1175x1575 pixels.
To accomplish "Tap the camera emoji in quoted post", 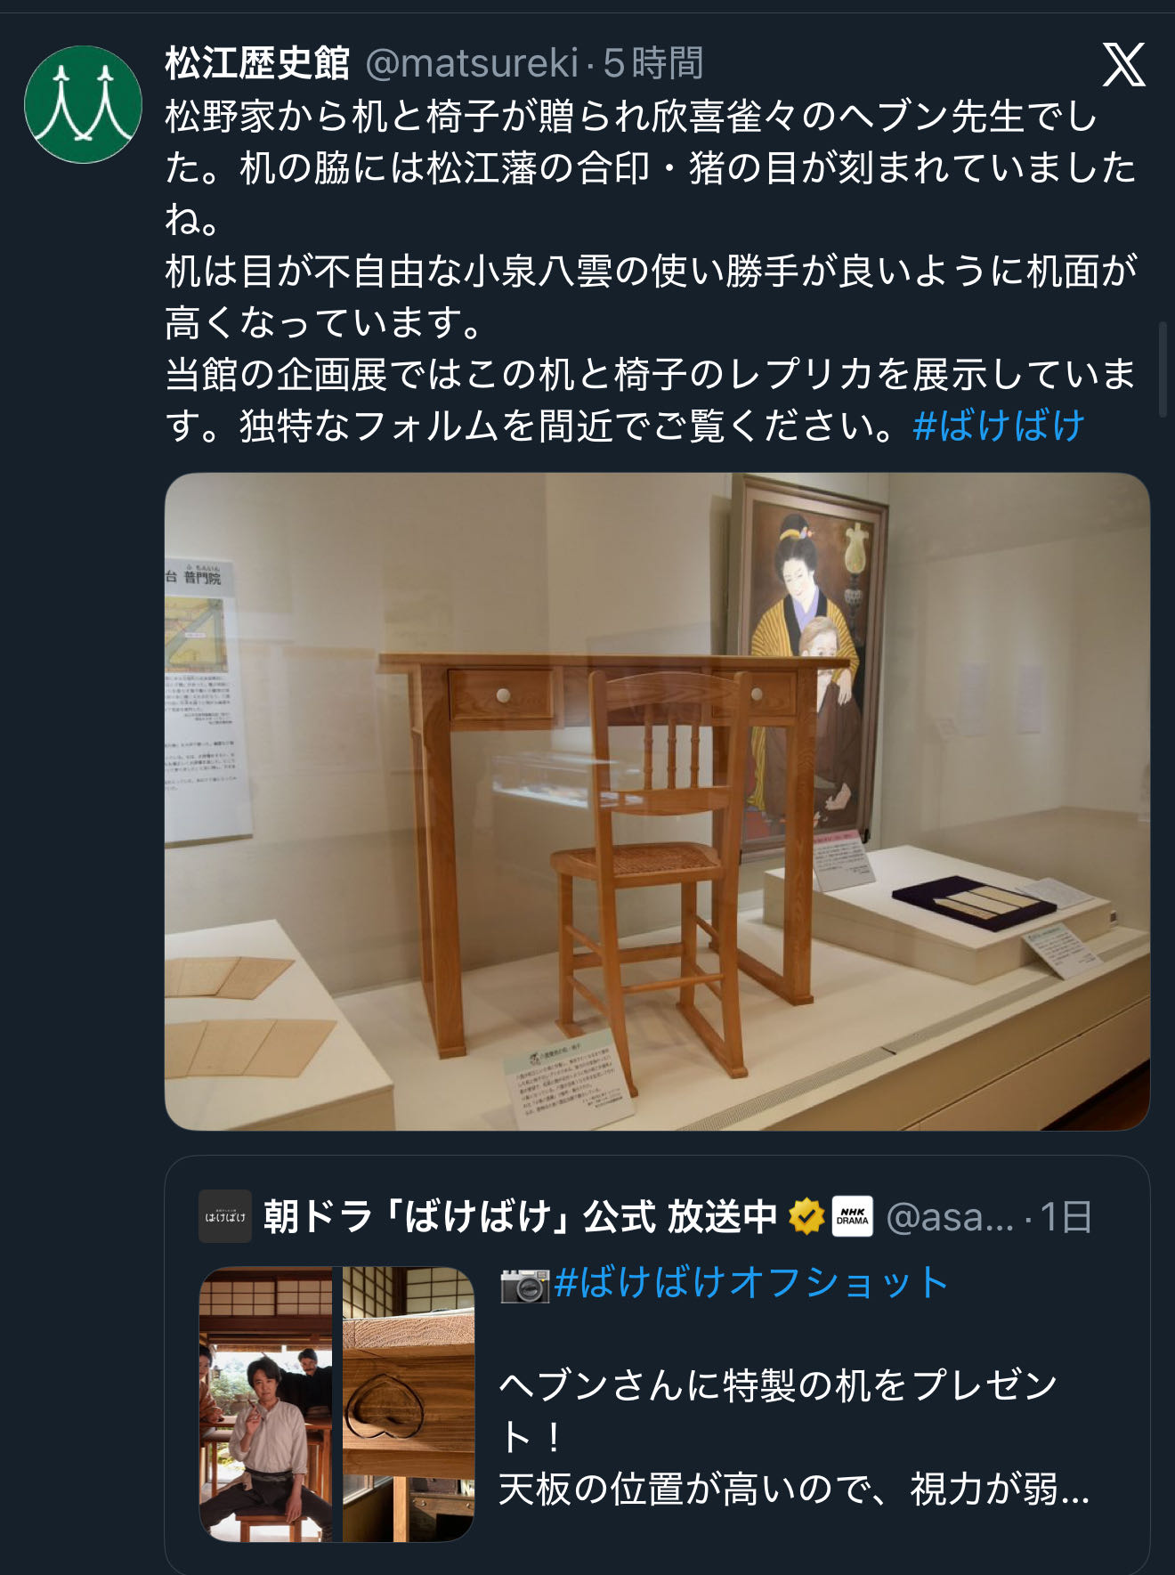I will [524, 1285].
